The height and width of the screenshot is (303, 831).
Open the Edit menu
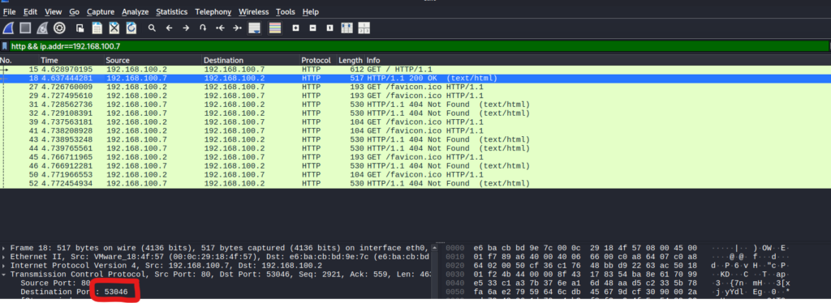[31, 11]
